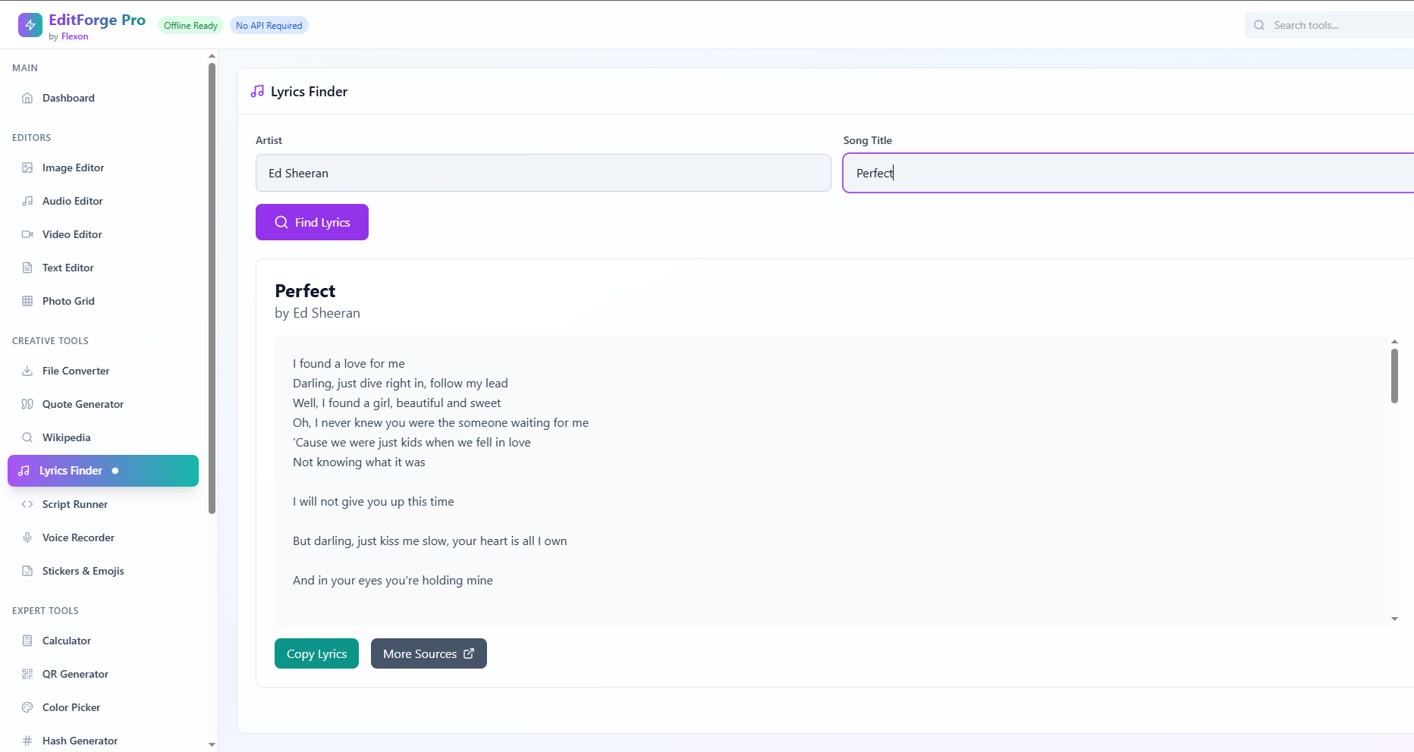
Task: Open the Dashboard page
Action: tap(103, 98)
